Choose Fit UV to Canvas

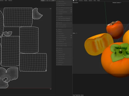tap(64, 25)
